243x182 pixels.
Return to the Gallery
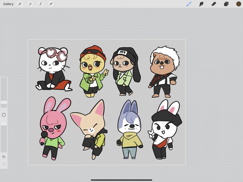pyautogui.click(x=8, y=4)
